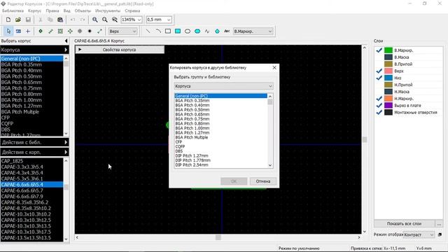Image resolution: width=448 pixels, height=252 pixels.
Task: Open the Корпус menu
Action: click(x=34, y=10)
